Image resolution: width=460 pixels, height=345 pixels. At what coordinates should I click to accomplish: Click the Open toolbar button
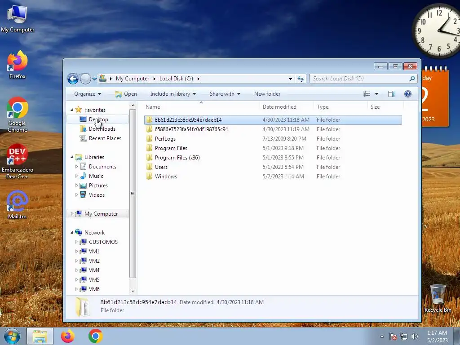126,94
